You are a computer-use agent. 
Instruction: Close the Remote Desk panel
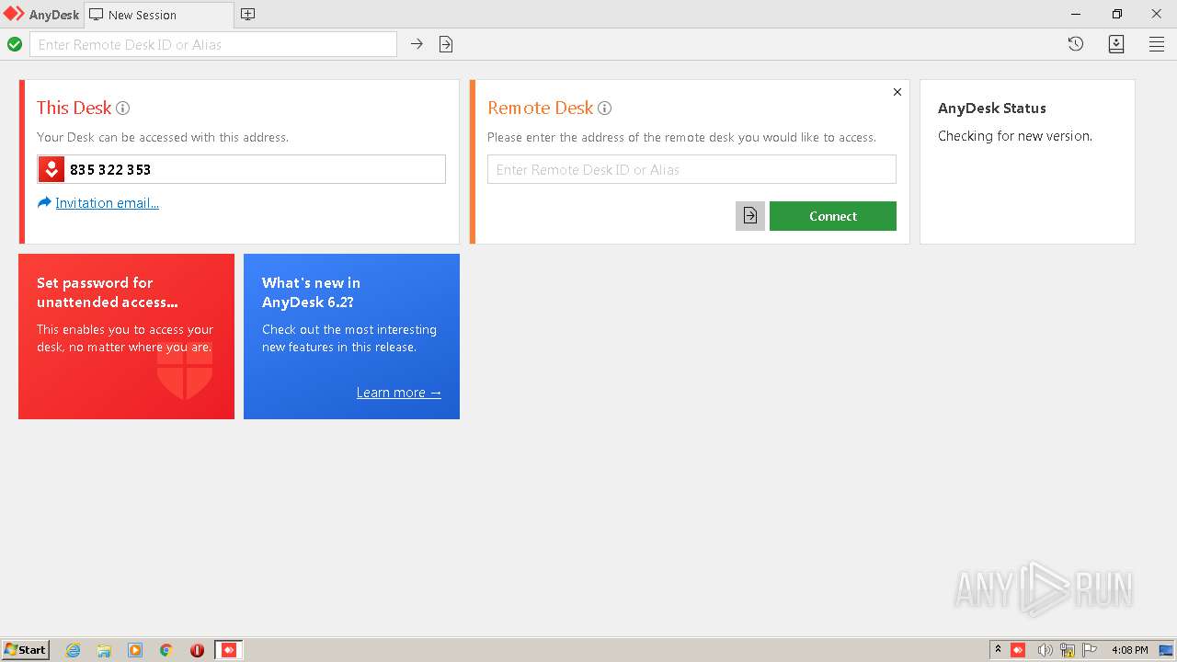pyautogui.click(x=897, y=92)
